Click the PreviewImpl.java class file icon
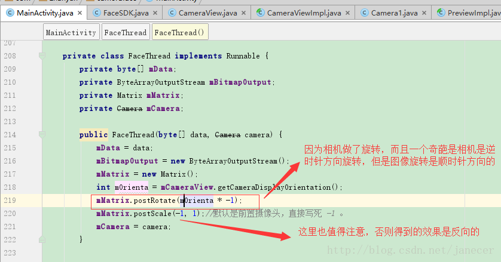Viewport: 501px width, 262px height. (441, 13)
